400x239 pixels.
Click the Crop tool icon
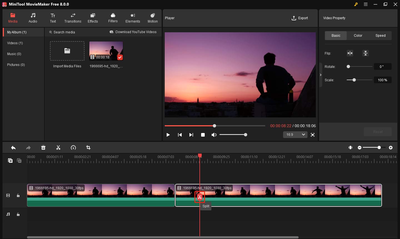(x=88, y=147)
